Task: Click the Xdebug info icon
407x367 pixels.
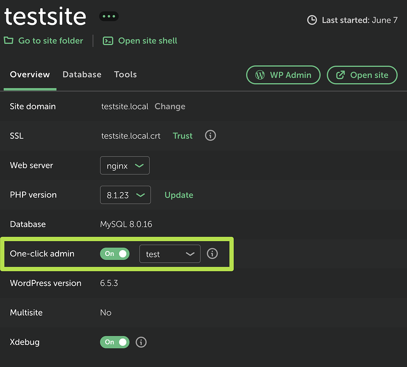Action: (x=141, y=342)
